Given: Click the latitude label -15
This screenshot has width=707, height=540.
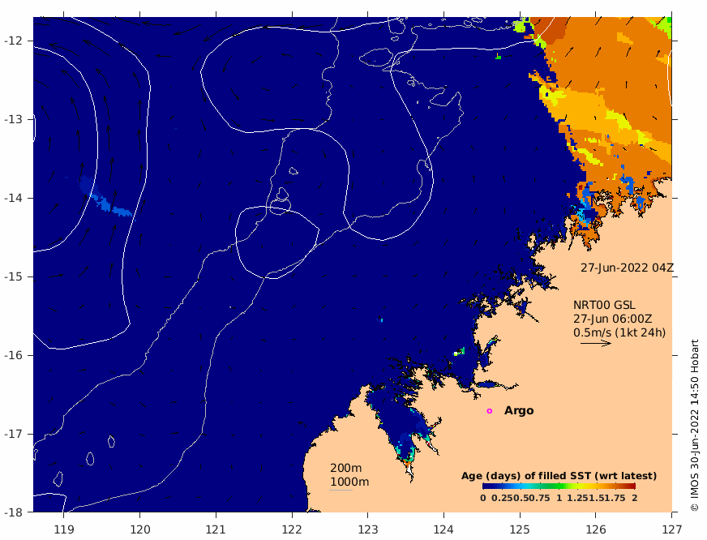Looking at the screenshot, I should (13, 276).
